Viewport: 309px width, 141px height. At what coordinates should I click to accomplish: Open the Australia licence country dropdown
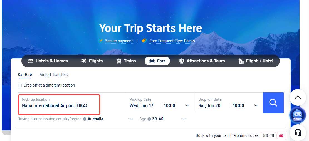click(x=110, y=119)
